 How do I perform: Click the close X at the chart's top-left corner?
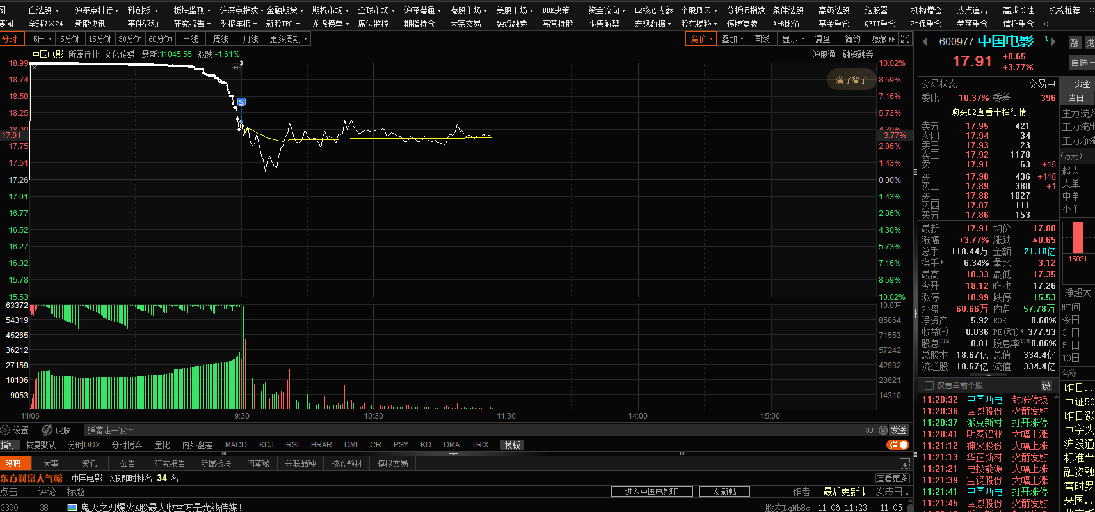(35, 68)
